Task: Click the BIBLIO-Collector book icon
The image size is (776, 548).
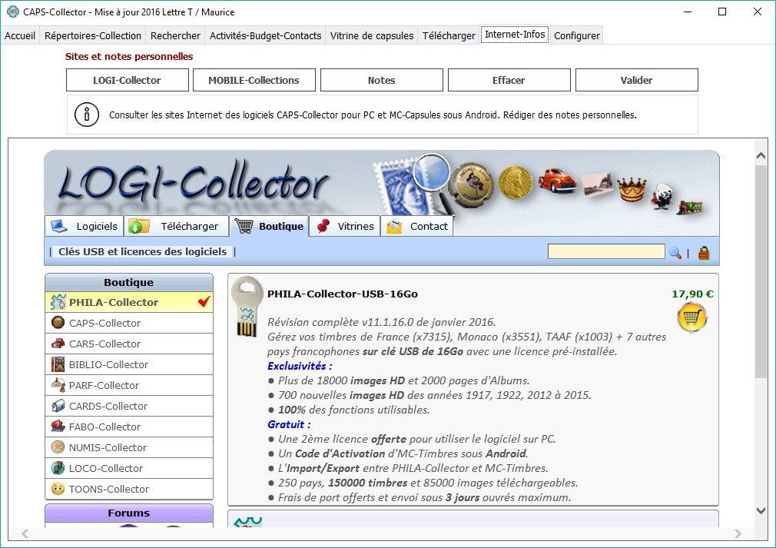Action: click(x=58, y=364)
